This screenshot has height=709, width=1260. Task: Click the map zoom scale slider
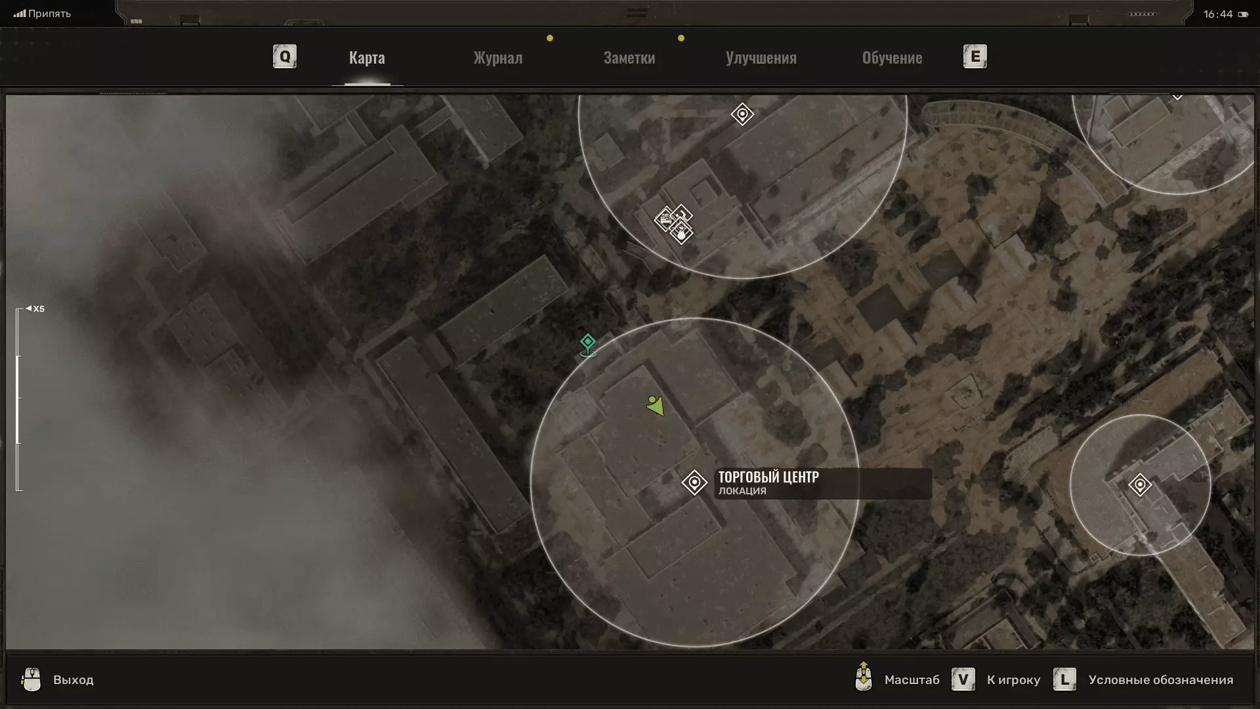pos(18,399)
